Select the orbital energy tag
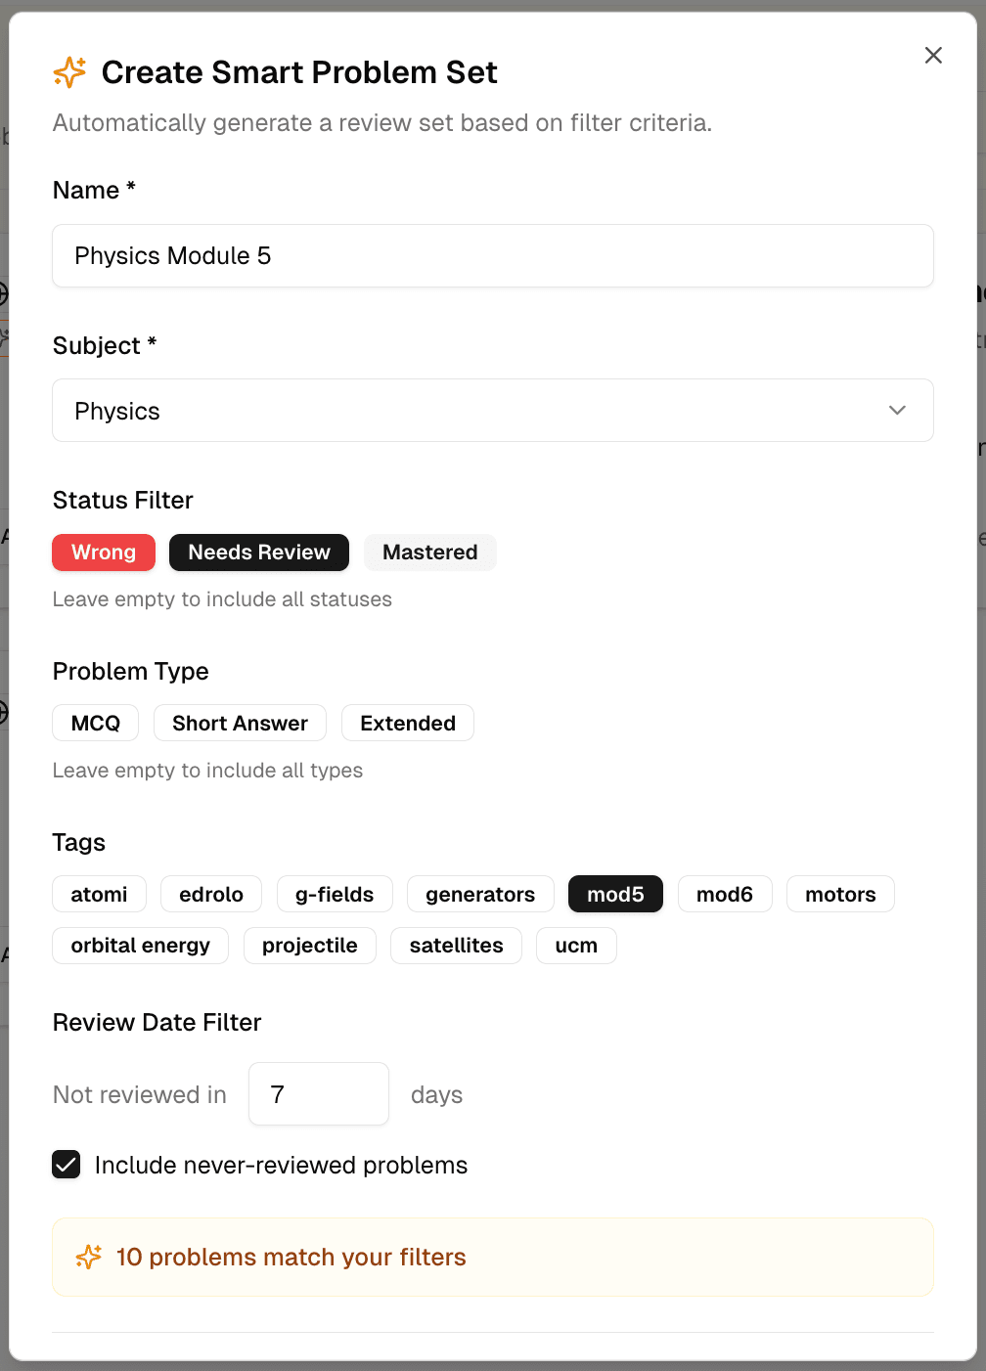 (140, 946)
